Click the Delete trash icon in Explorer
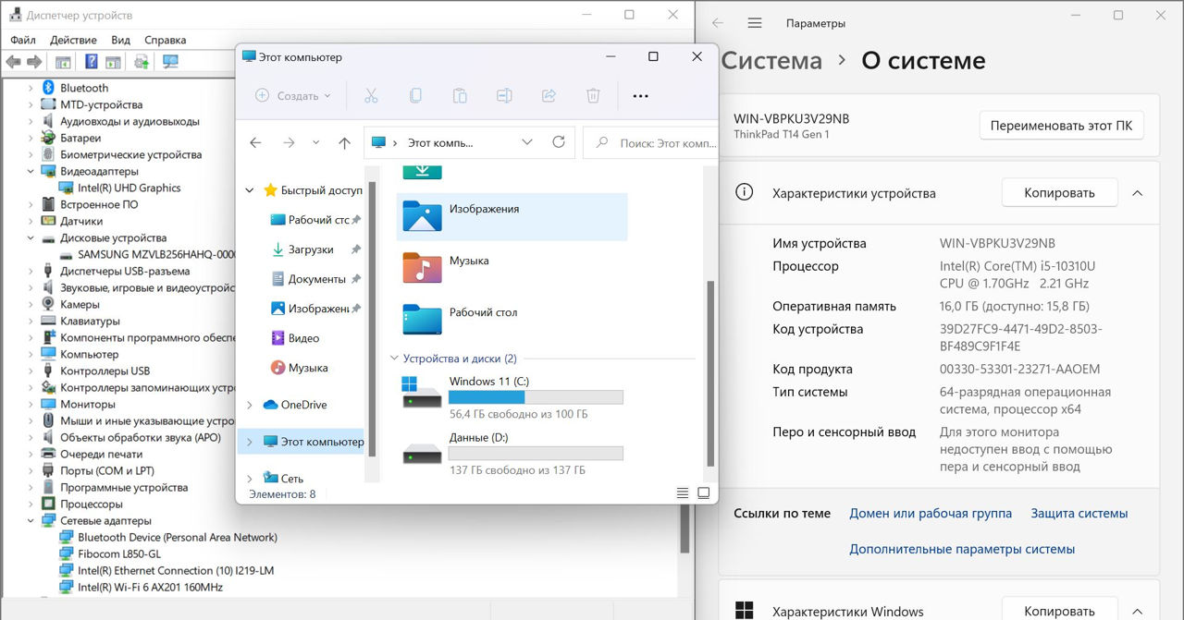 point(593,95)
